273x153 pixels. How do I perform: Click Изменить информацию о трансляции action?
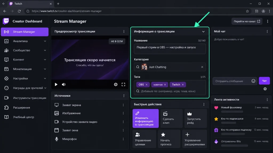tap(146, 118)
